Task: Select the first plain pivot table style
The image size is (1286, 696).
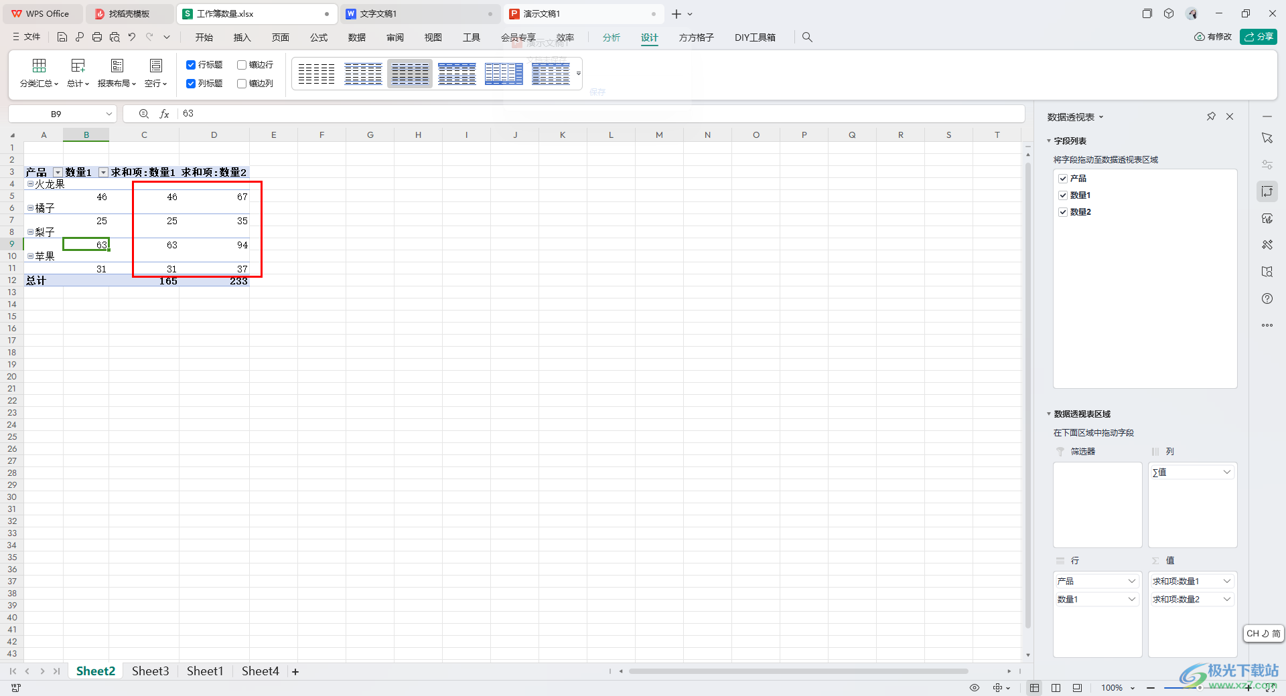Action: [316, 74]
